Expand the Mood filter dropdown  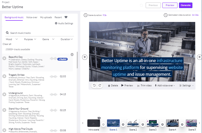pyautogui.click(x=12, y=39)
